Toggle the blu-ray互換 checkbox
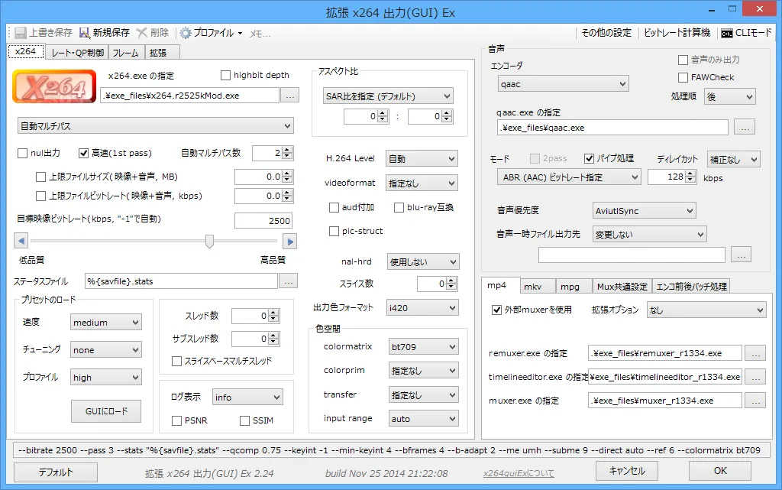782x490 pixels. 398,206
